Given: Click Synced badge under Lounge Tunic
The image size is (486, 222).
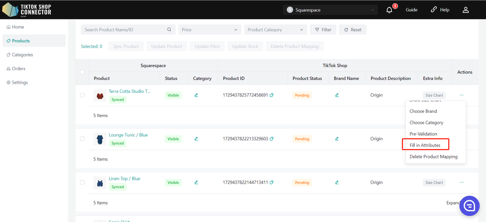Looking at the screenshot, I should (118, 143).
